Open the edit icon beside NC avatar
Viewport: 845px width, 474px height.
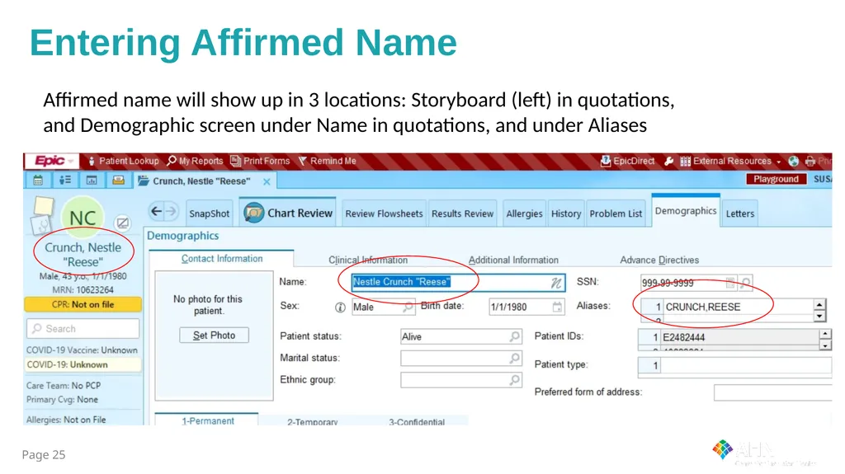point(123,223)
